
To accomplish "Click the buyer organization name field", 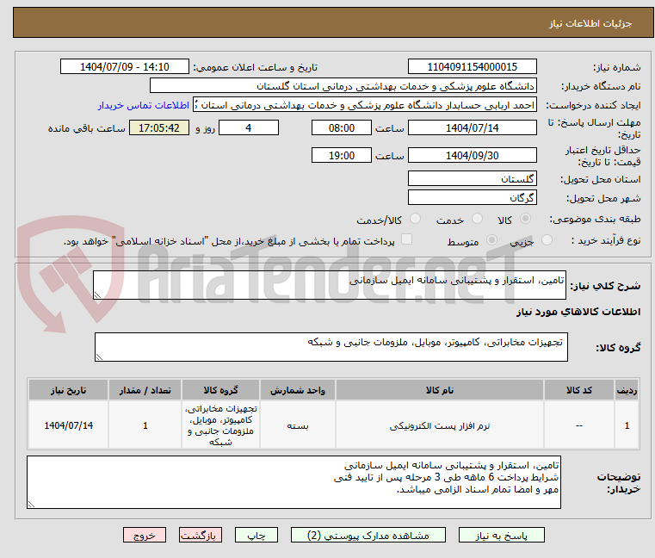I will point(343,86).
